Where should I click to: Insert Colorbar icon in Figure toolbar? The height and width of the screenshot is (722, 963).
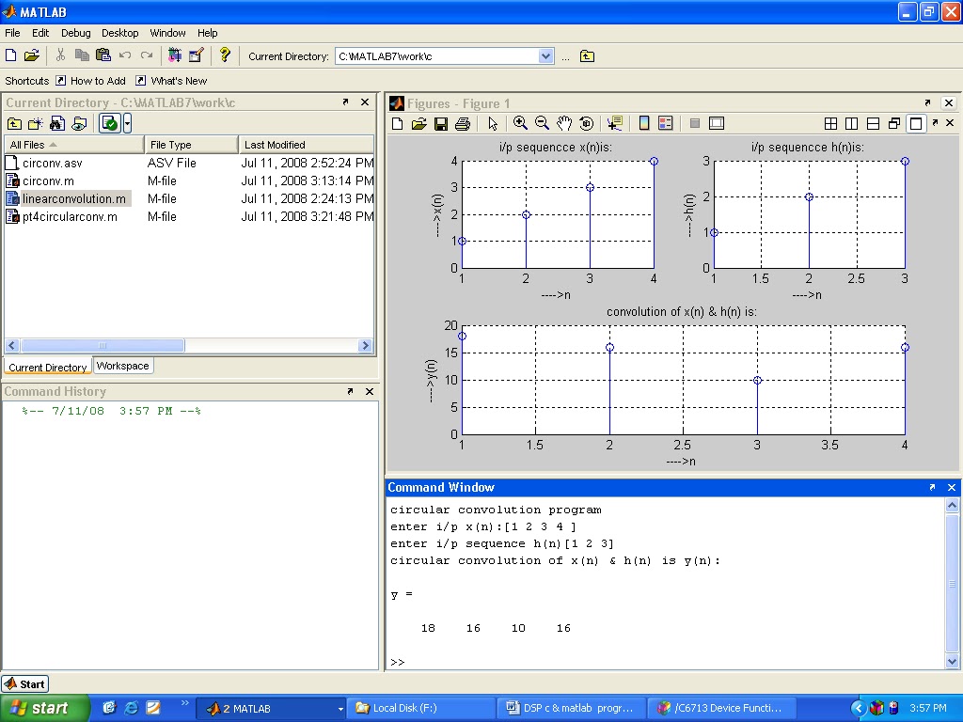pos(643,123)
